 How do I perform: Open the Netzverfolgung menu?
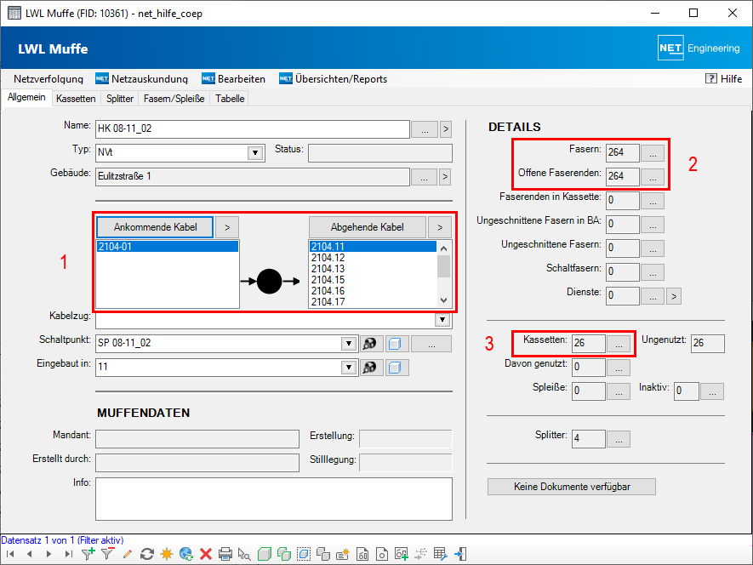48,79
